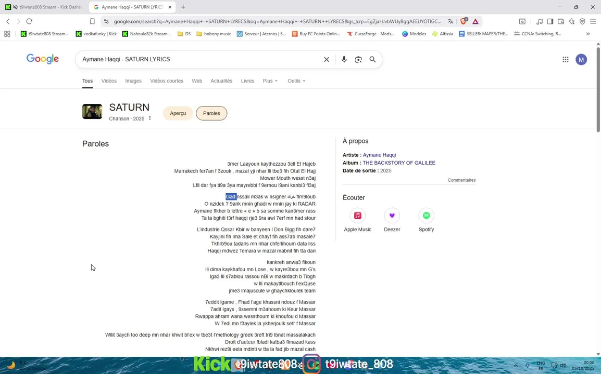Open more options for SATURN song
This screenshot has height=374, width=601.
point(150,118)
